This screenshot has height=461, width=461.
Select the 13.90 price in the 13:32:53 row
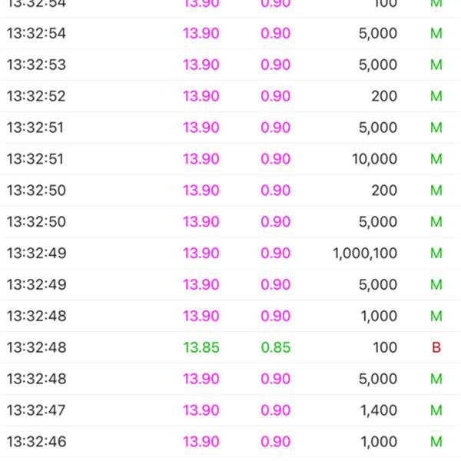click(201, 65)
